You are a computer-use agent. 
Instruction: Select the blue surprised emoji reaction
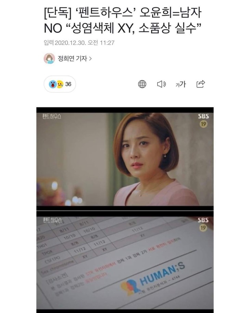[x=53, y=84]
